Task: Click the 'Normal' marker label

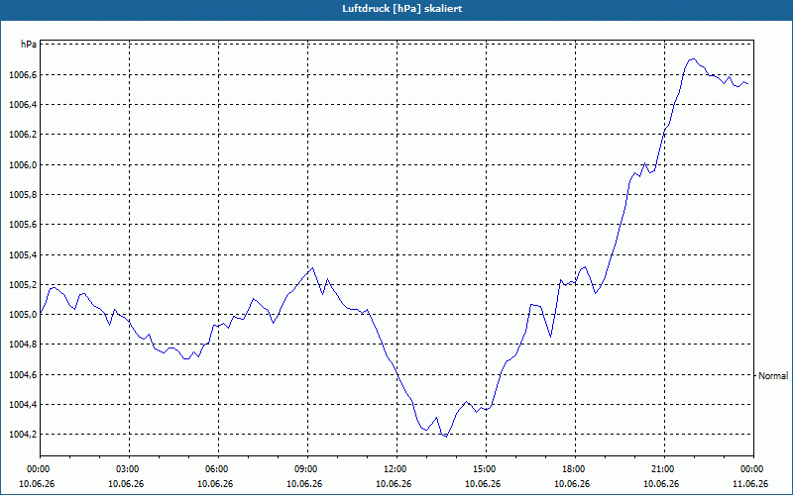Action: pyautogui.click(x=773, y=376)
